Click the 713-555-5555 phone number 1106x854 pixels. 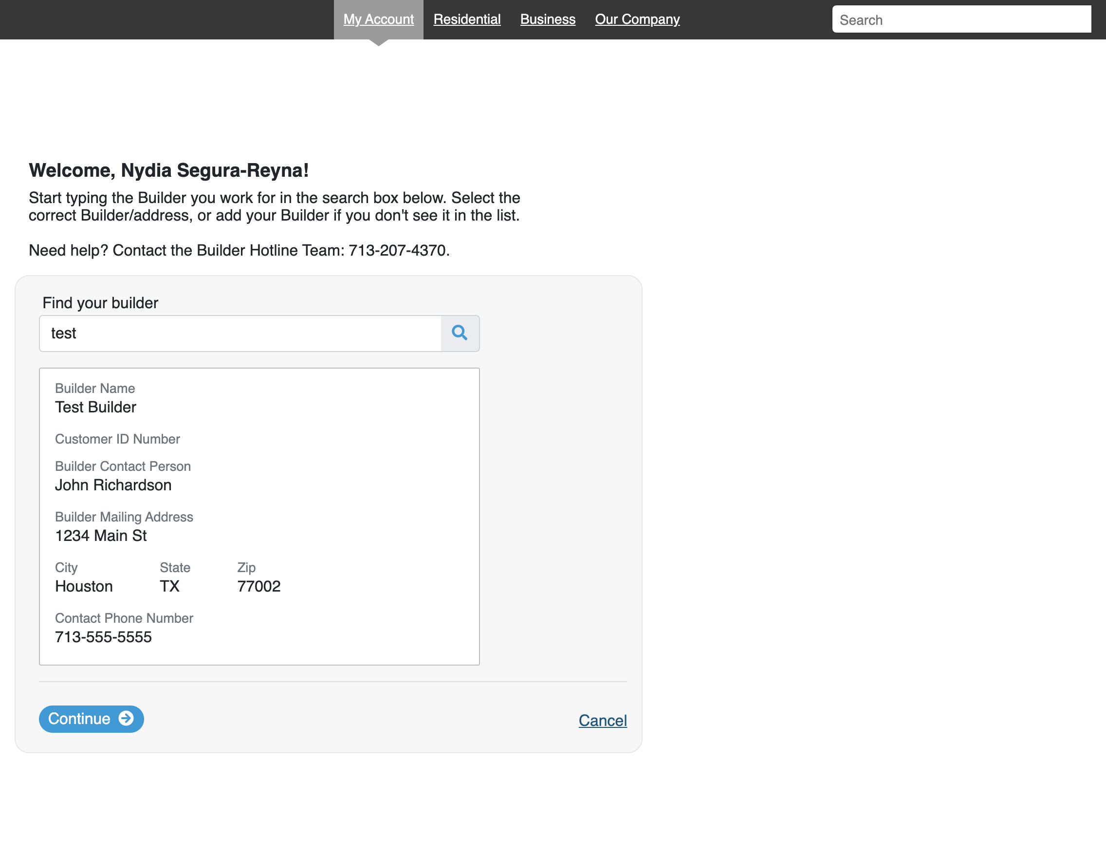[x=103, y=637]
